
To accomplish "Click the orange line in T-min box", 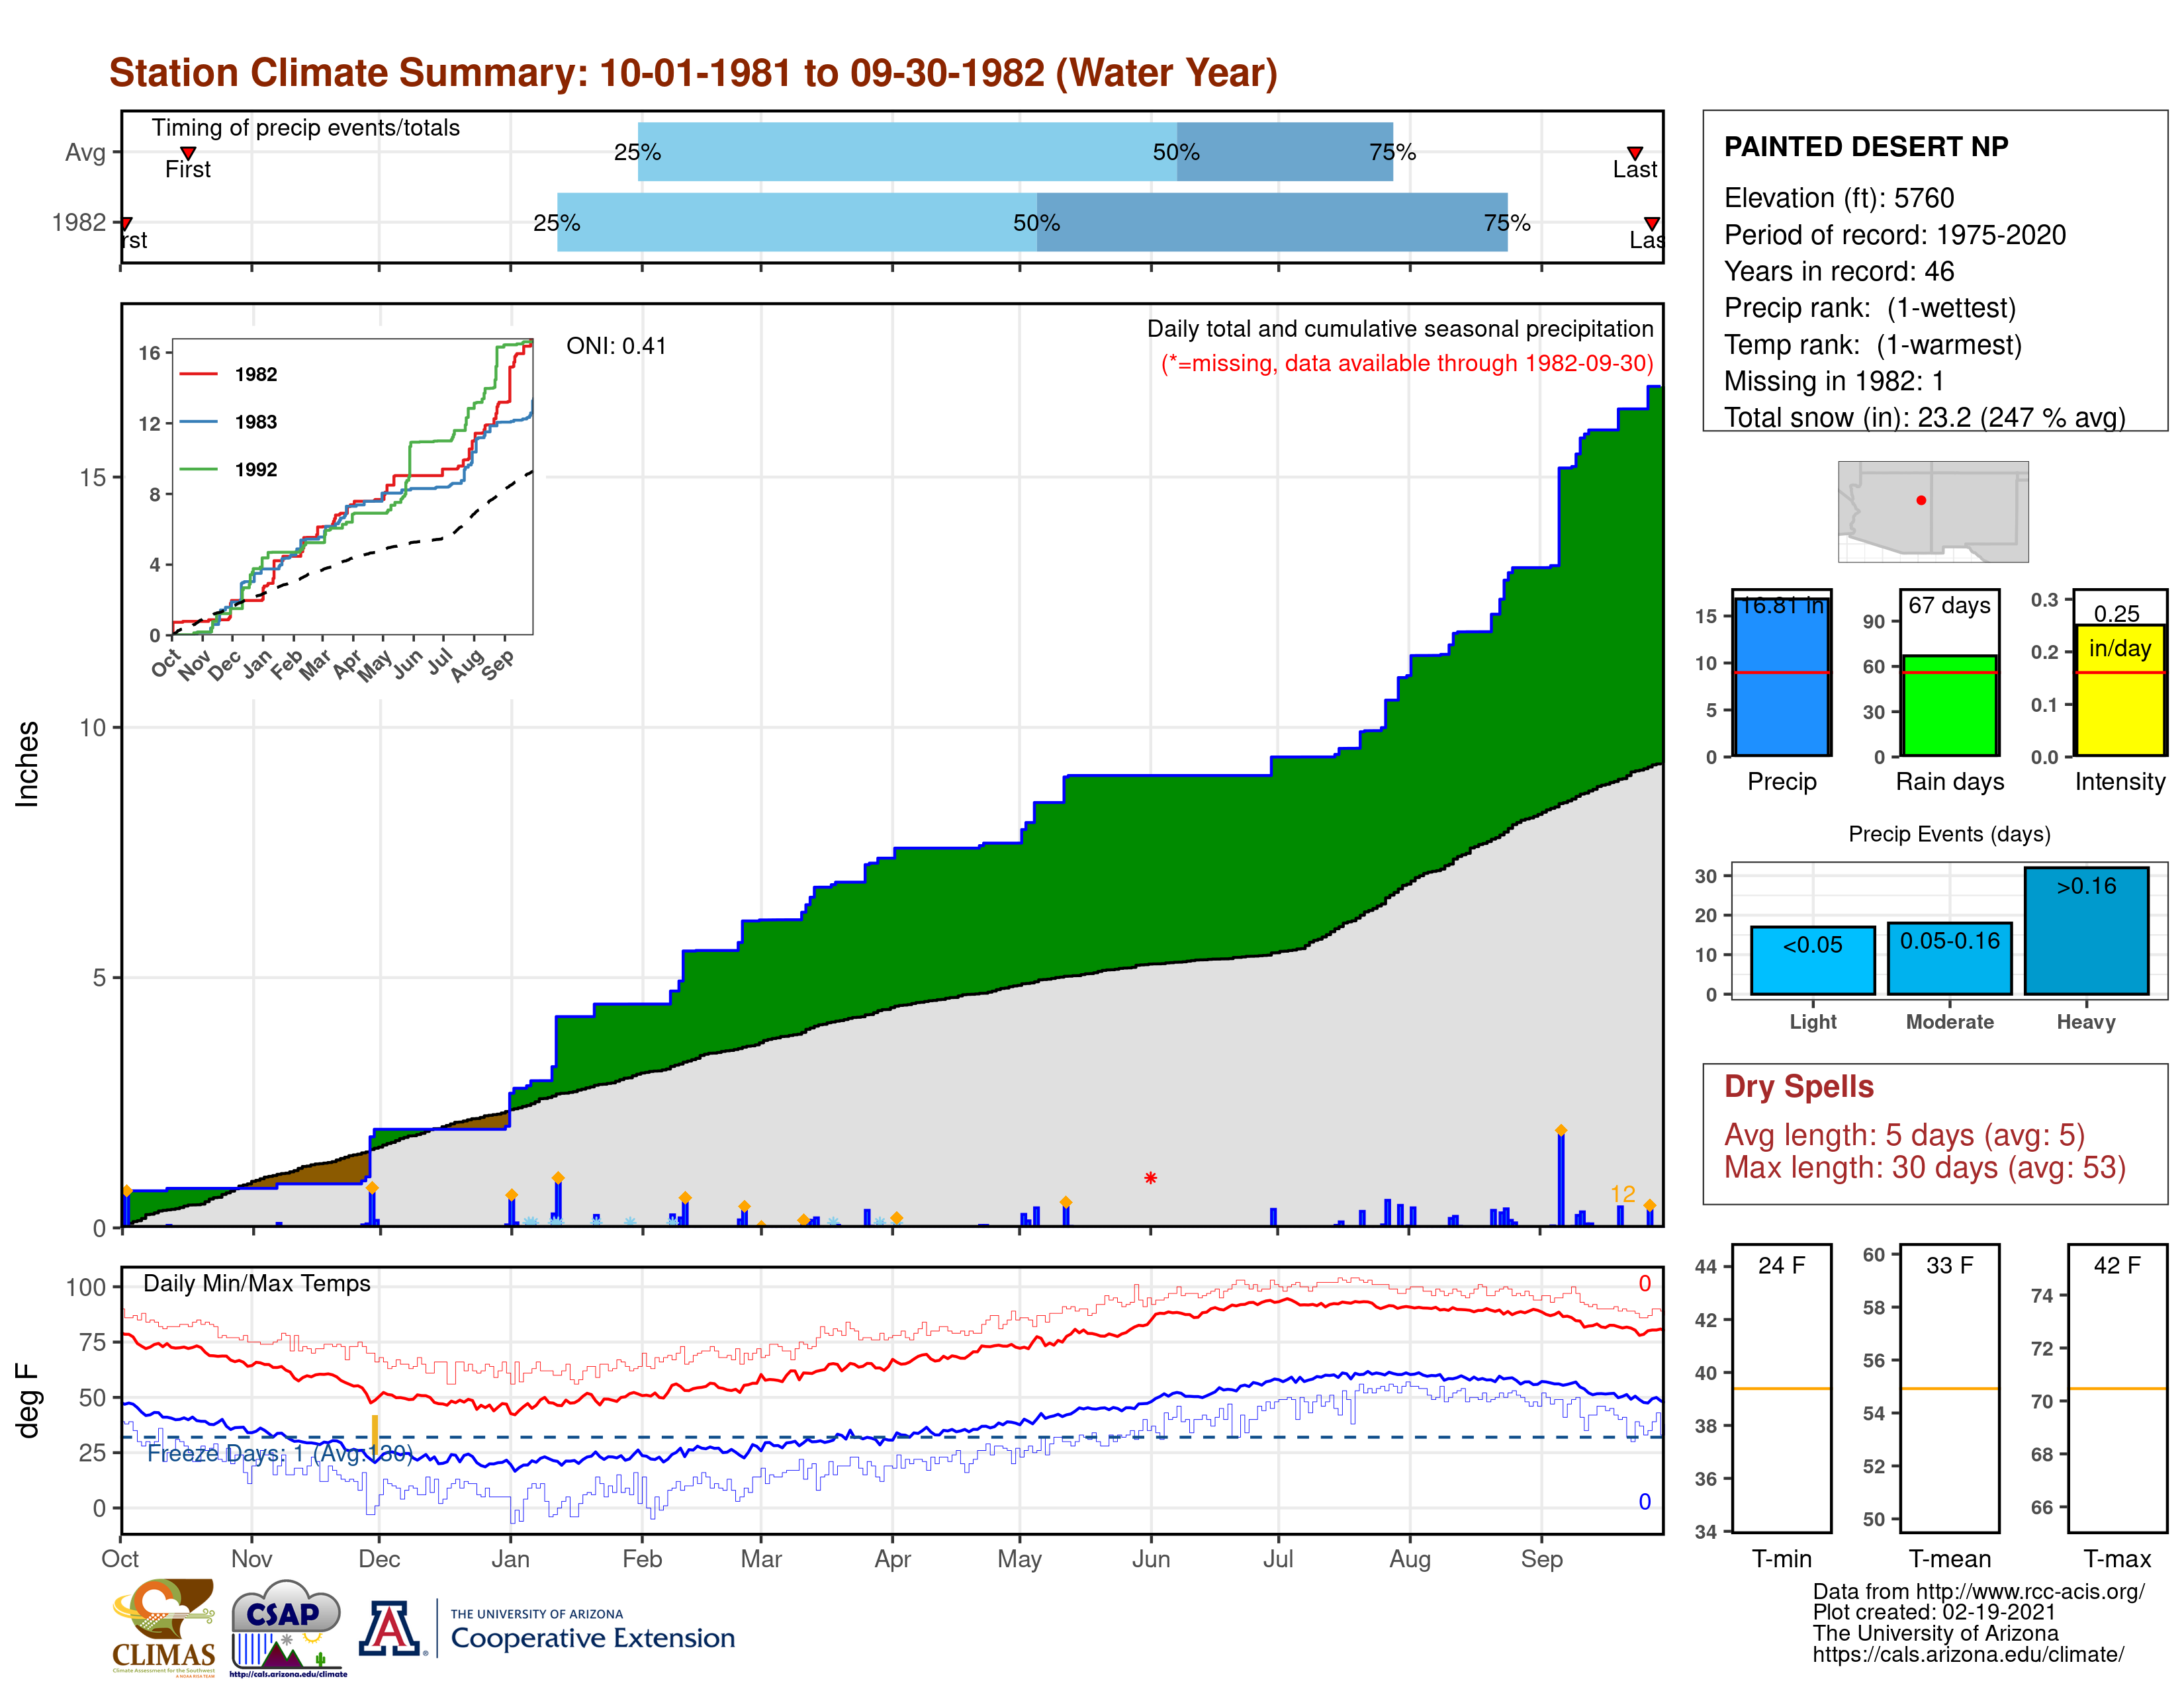I will pyautogui.click(x=1781, y=1388).
